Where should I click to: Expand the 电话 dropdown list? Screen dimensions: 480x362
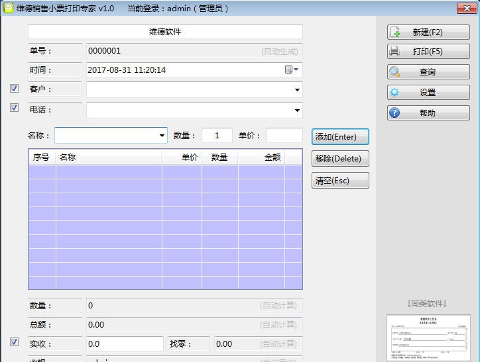point(296,111)
